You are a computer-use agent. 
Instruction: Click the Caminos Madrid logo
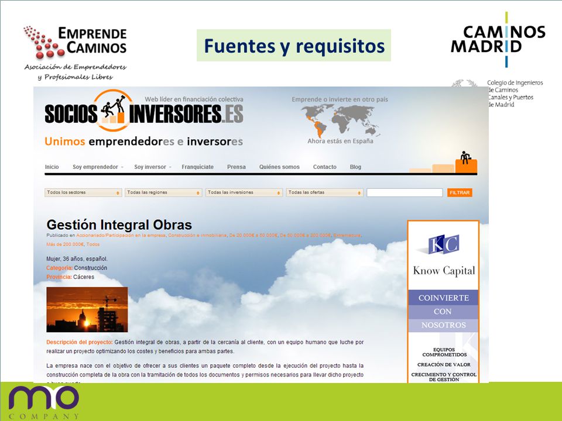[x=498, y=39]
